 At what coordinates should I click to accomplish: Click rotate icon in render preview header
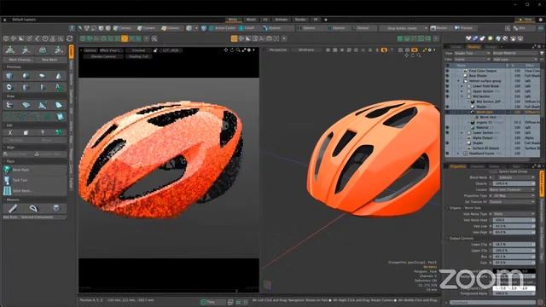pyautogui.click(x=232, y=50)
